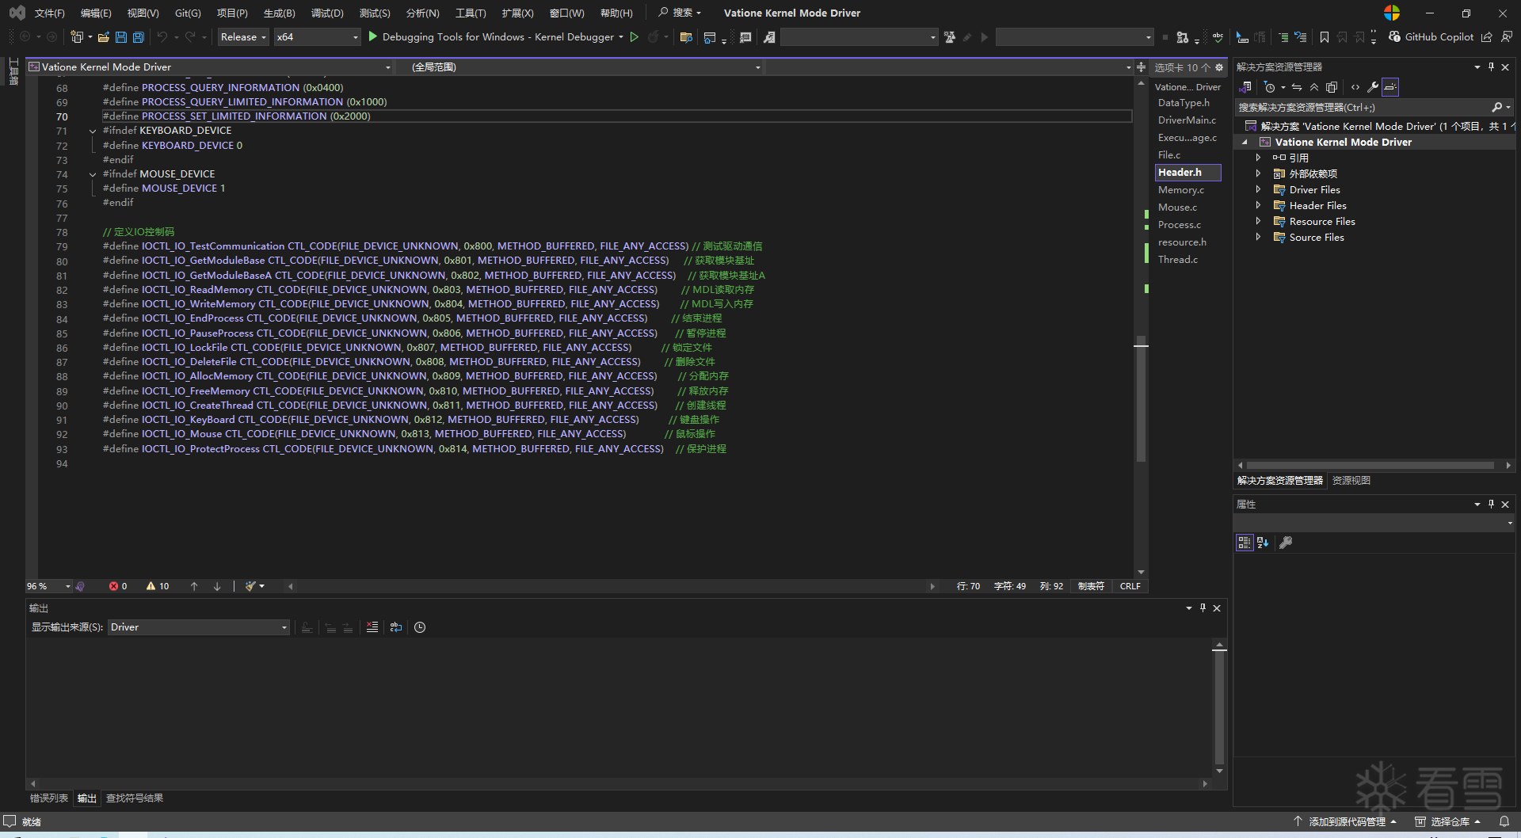Screen dimensions: 1521x838
Task: Go to the previous issue with the up arrow
Action: pyautogui.click(x=194, y=586)
